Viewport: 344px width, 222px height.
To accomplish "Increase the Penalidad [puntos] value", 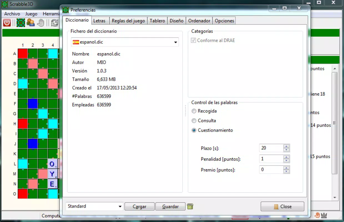I will coord(287,157).
